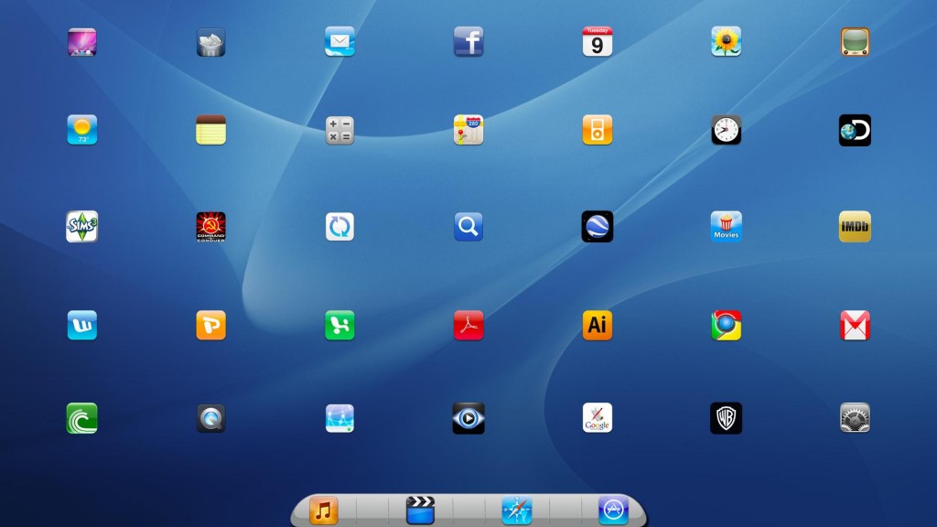Click the full Trash can icon
Viewport: 937px width, 527px height.
tap(210, 42)
